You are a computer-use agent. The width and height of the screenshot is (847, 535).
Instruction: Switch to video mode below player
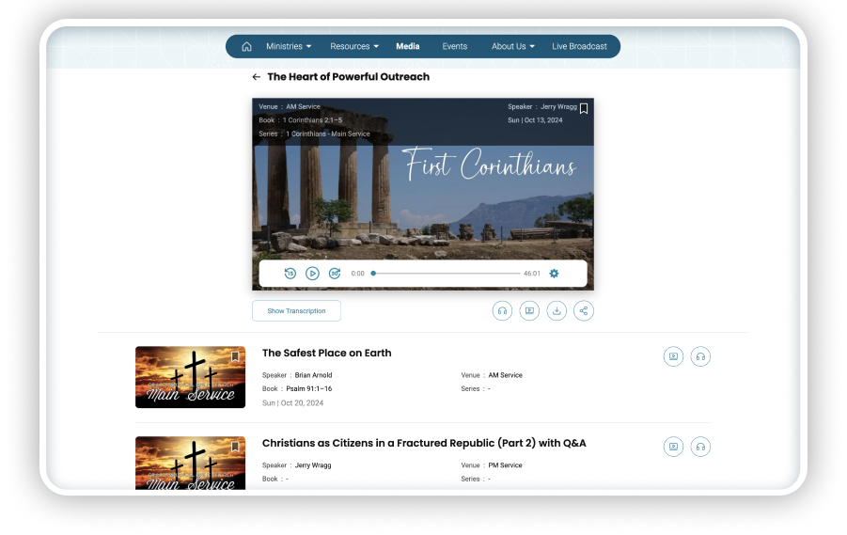(529, 310)
